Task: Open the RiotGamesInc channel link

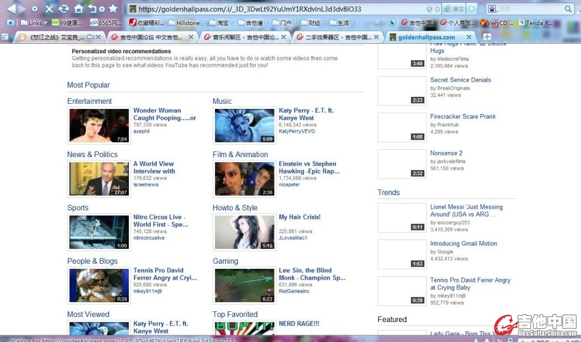Action: [294, 291]
